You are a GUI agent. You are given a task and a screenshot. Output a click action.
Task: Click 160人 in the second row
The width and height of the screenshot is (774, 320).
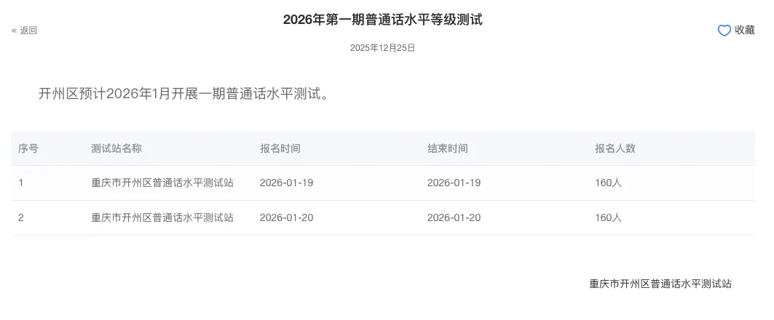pyautogui.click(x=608, y=217)
